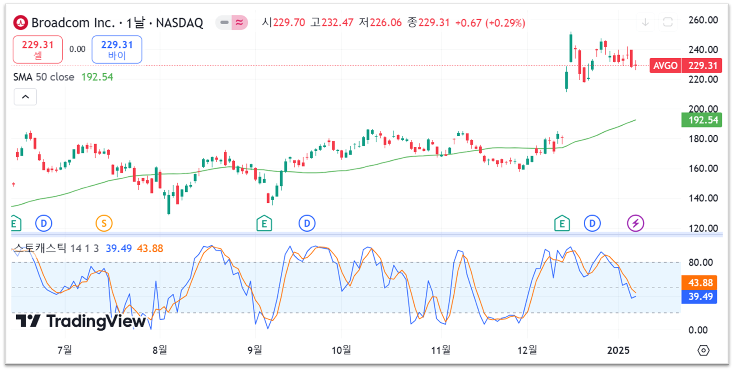Toggle the gray dash market status pill
The width and height of the screenshot is (734, 371).
[224, 22]
